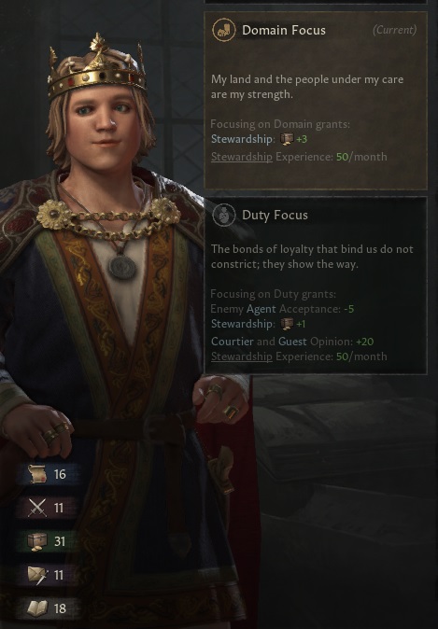The image size is (438, 629).
Task: Open the underlined Stewardship link in Duty Focus
Action: point(242,356)
